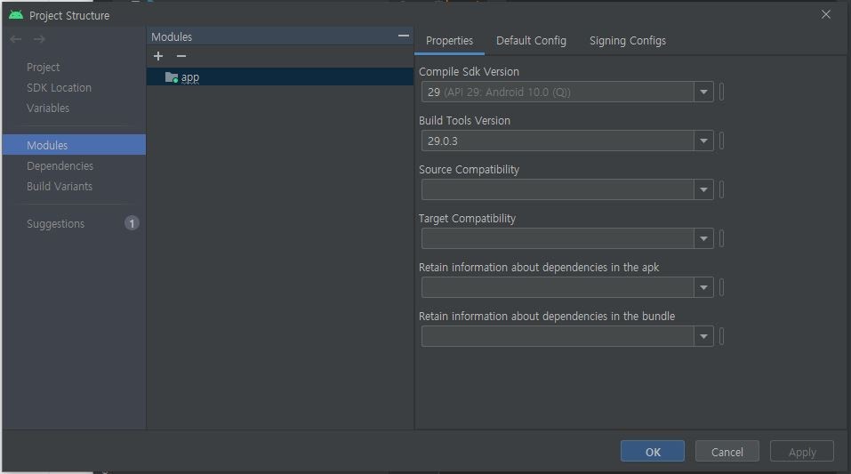This screenshot has width=851, height=474.
Task: Open Compile Sdk Version dropdown arrow
Action: 703,92
